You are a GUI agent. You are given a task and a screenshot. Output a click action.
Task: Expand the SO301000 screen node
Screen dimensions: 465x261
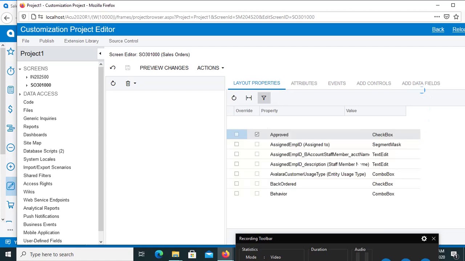[27, 85]
